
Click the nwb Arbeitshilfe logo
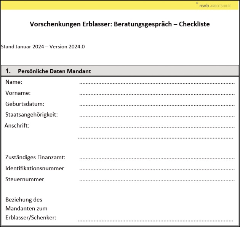coord(215,5)
